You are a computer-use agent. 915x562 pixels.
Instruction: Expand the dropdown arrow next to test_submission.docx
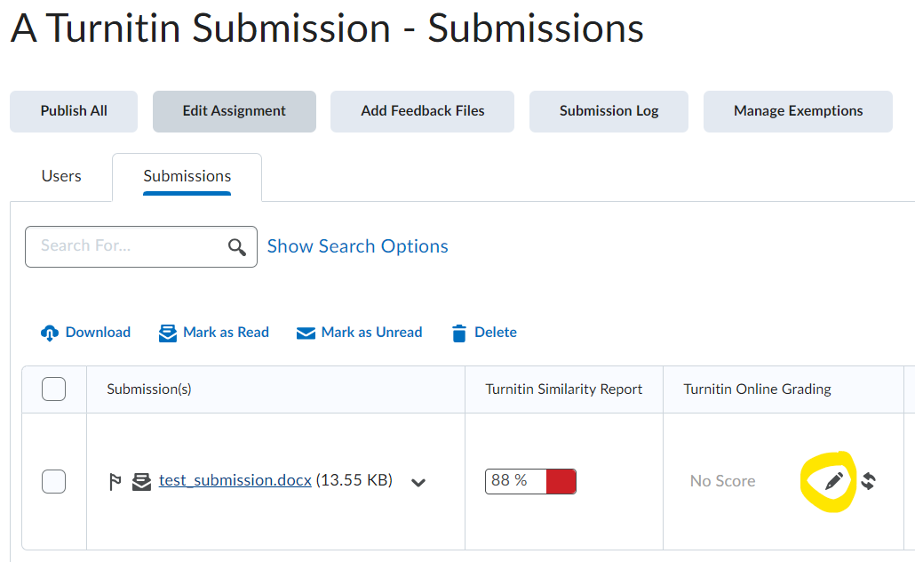pyautogui.click(x=418, y=483)
